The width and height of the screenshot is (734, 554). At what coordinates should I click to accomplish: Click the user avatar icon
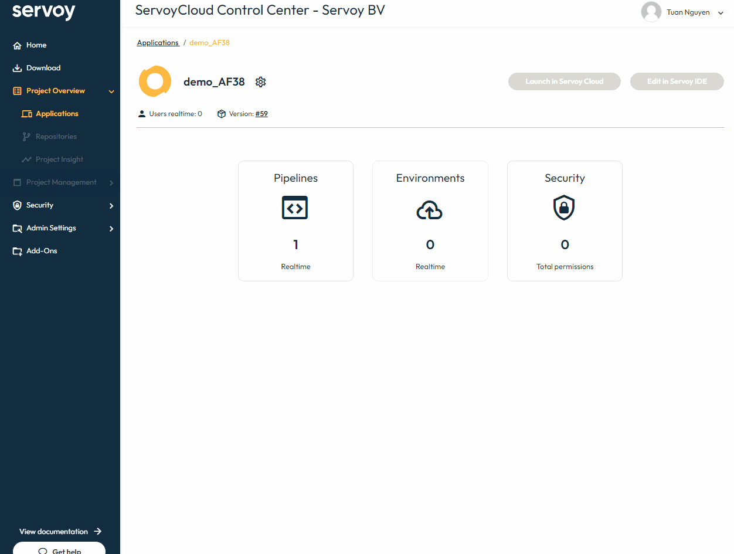(x=651, y=12)
